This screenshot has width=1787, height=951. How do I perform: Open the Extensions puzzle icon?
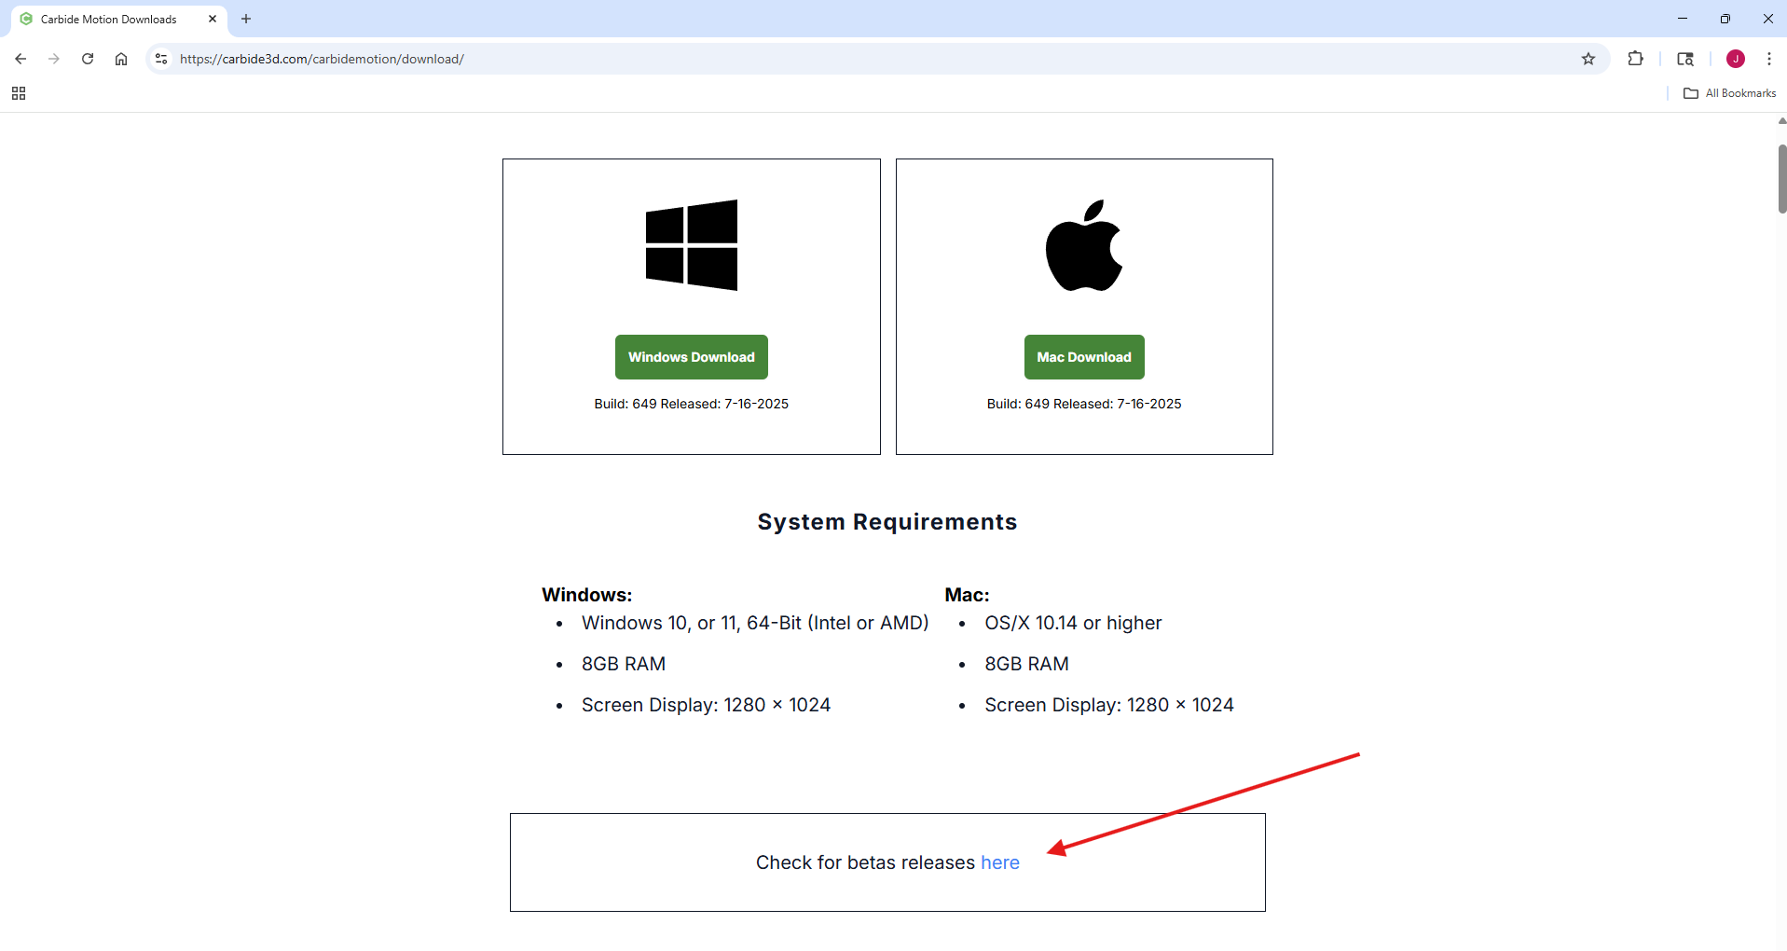pyautogui.click(x=1635, y=59)
